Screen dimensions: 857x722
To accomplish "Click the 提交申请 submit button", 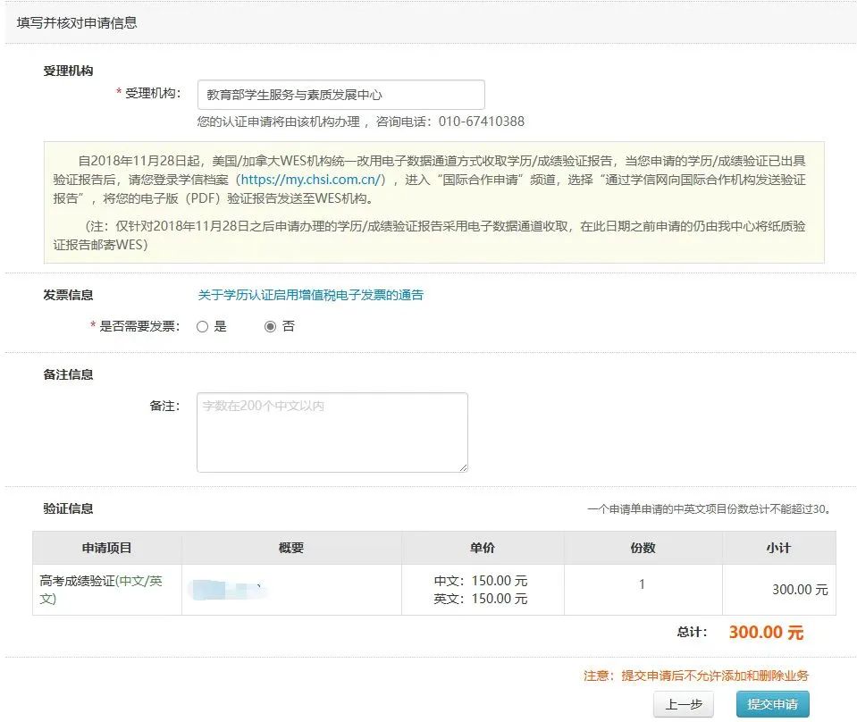I will click(772, 704).
